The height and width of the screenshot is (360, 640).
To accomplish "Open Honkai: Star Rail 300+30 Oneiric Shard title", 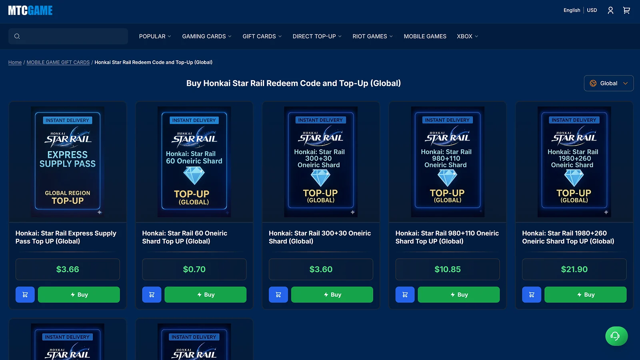I will [x=320, y=237].
